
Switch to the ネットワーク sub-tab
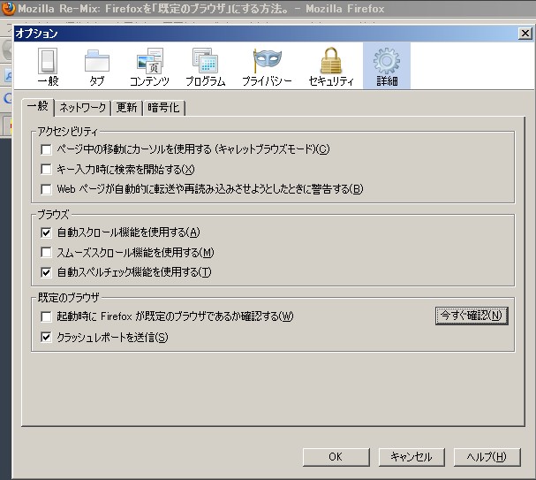point(83,108)
